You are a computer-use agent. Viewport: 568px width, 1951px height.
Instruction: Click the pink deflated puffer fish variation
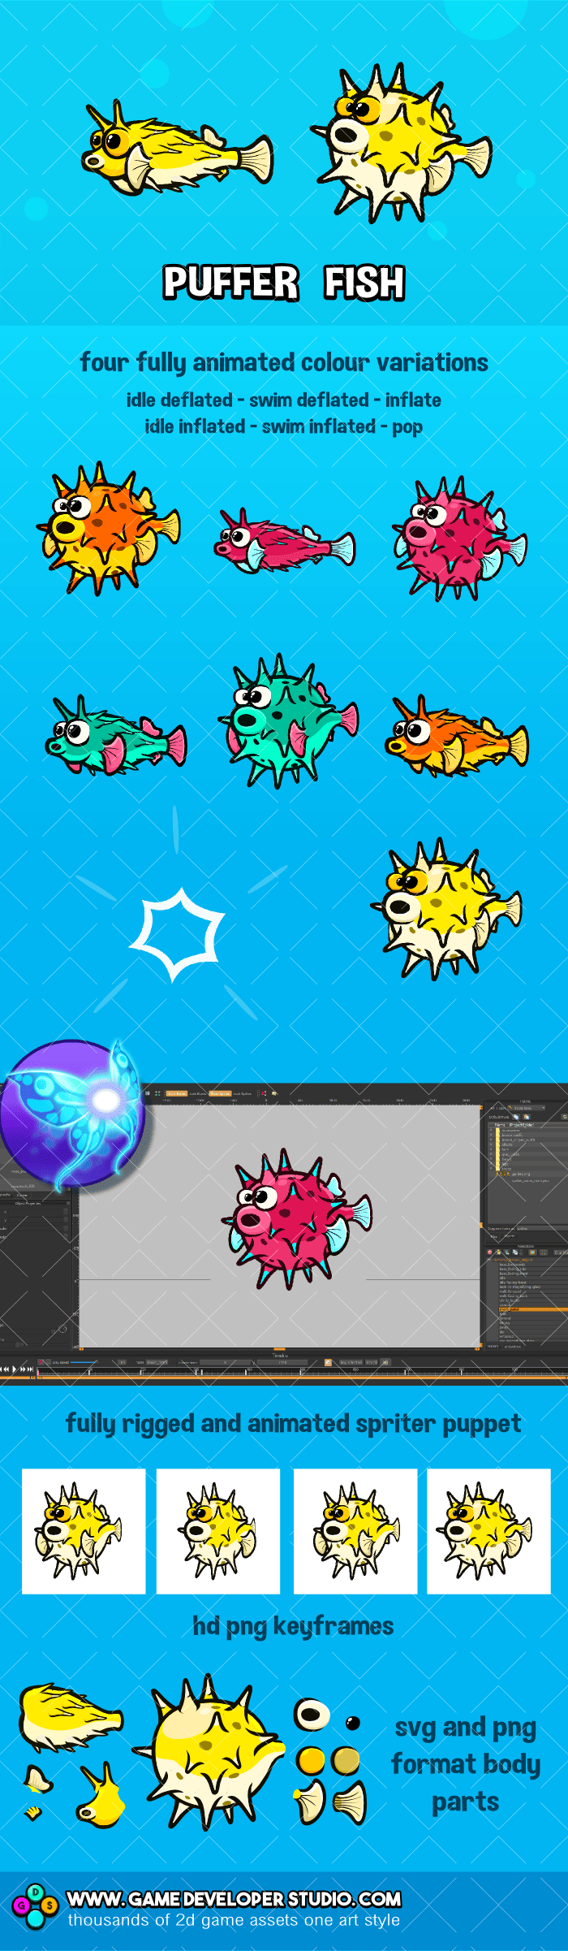click(285, 541)
